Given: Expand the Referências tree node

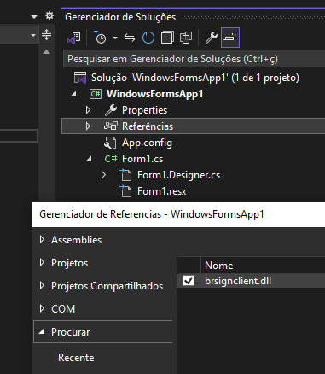Looking at the screenshot, I should coord(88,126).
